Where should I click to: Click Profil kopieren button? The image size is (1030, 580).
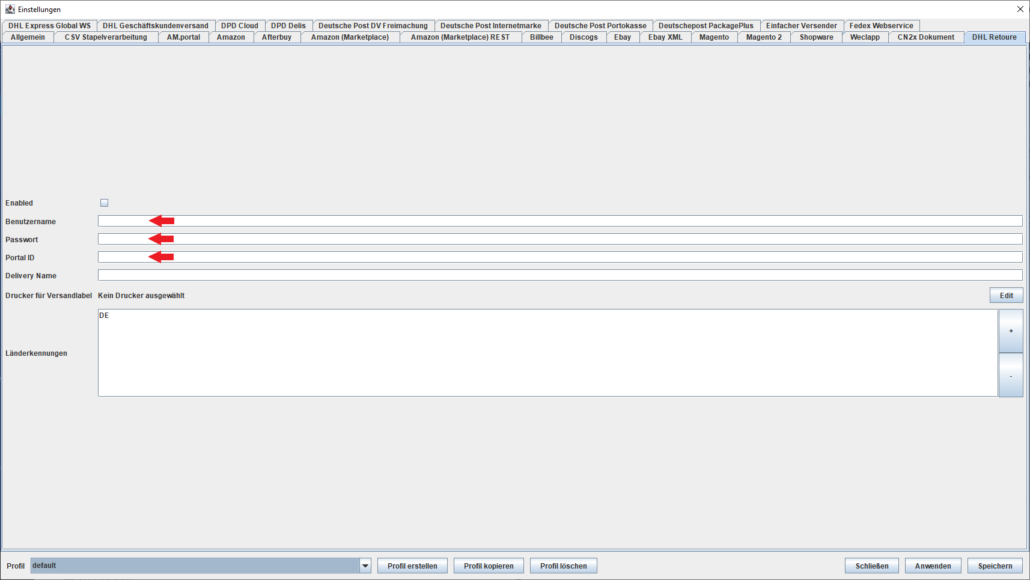[x=489, y=566]
